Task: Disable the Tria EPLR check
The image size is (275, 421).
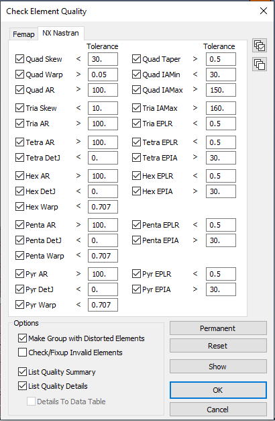Action: pyautogui.click(x=136, y=124)
